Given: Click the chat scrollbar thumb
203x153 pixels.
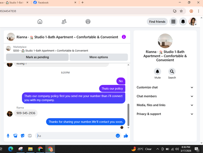Looking at the screenshot, I should [x=128, y=115].
